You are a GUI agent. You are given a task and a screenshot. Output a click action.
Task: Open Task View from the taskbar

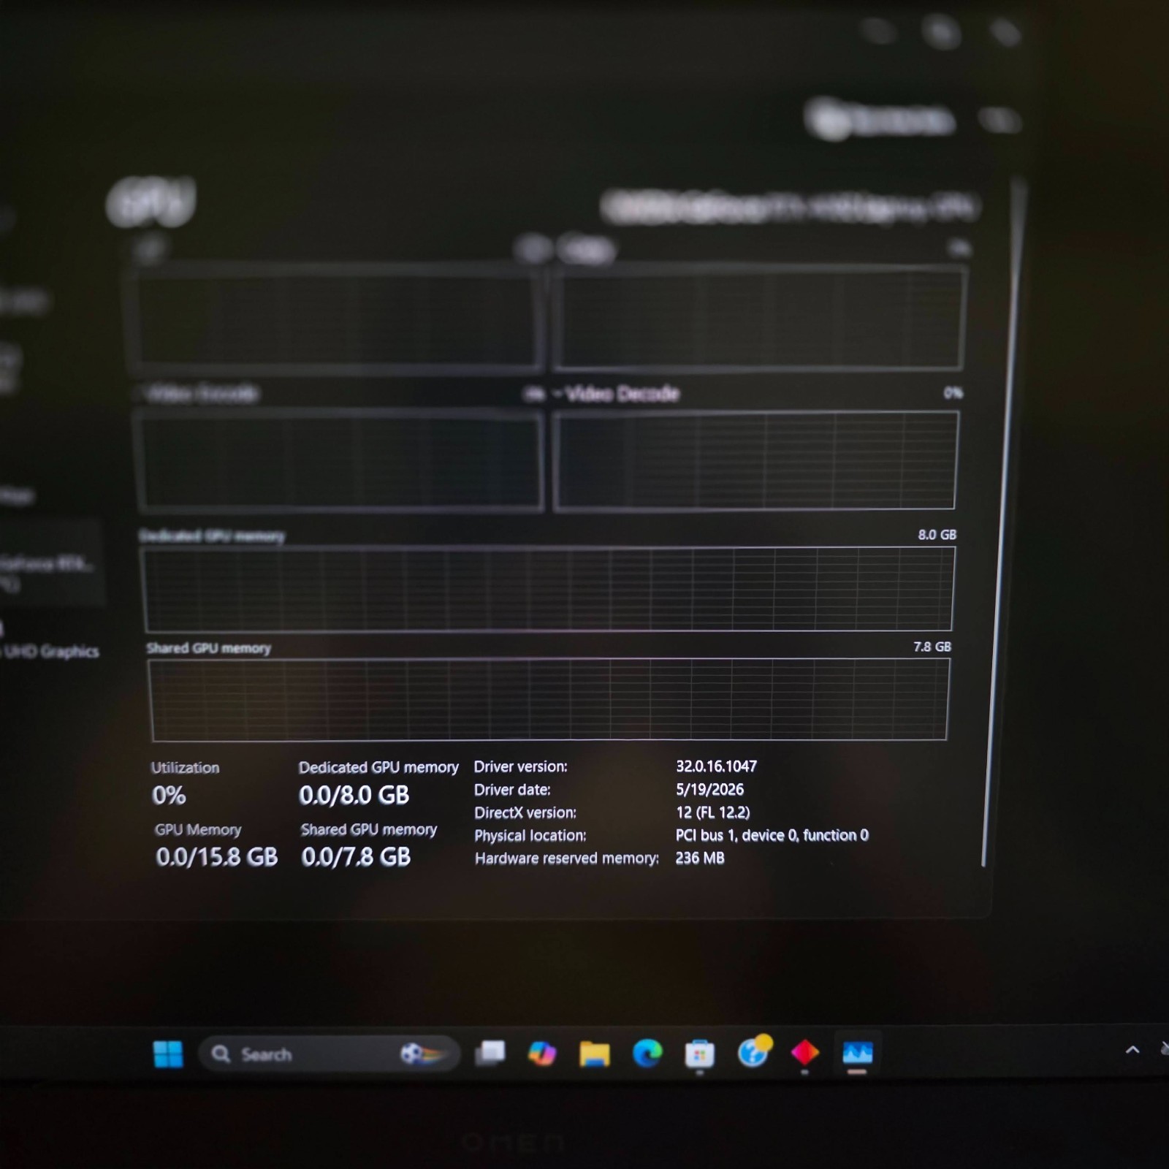coord(490,1053)
